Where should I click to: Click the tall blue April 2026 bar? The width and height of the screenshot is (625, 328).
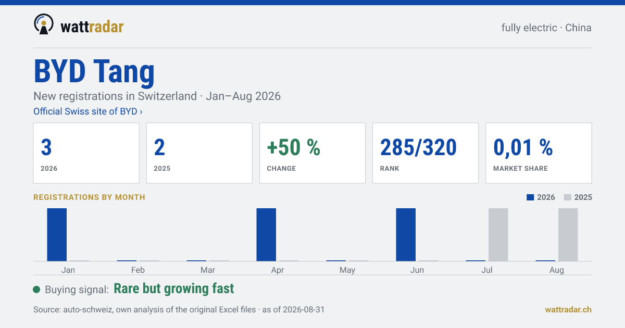(266, 235)
